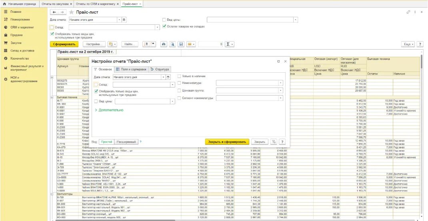The image size is (428, 221).
Task: Open the Еще dropdown menu
Action: tap(409, 44)
